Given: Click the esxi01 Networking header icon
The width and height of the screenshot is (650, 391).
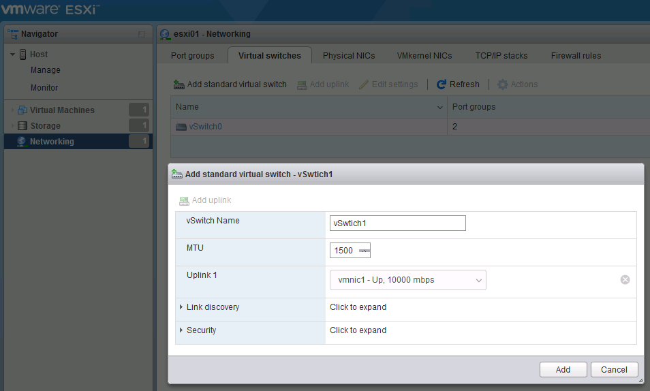Looking at the screenshot, I should pos(165,35).
